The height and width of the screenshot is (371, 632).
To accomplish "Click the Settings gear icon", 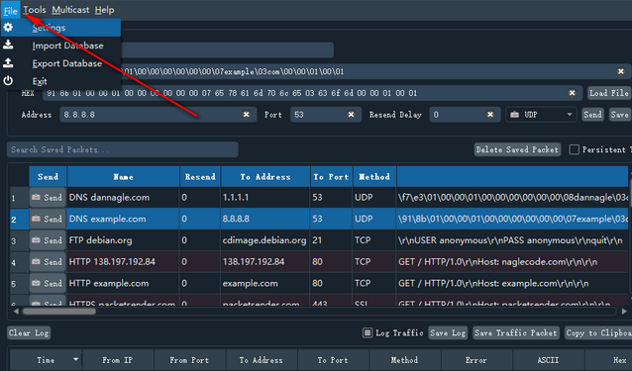I will pos(8,28).
